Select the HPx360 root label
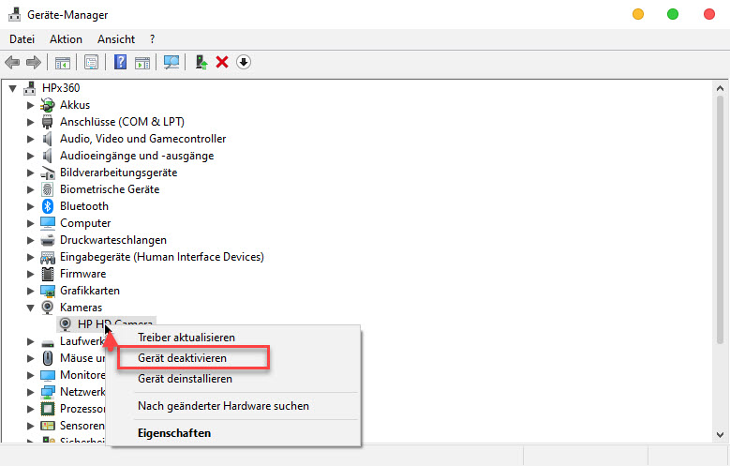The height and width of the screenshot is (466, 730). click(61, 88)
